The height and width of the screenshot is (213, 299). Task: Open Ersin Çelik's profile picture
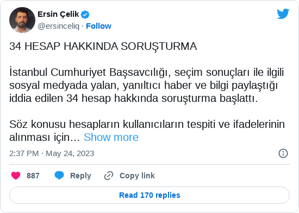tap(22, 20)
